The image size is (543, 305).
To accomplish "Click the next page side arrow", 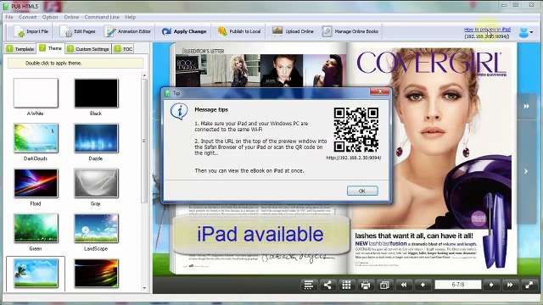I will [526, 171].
